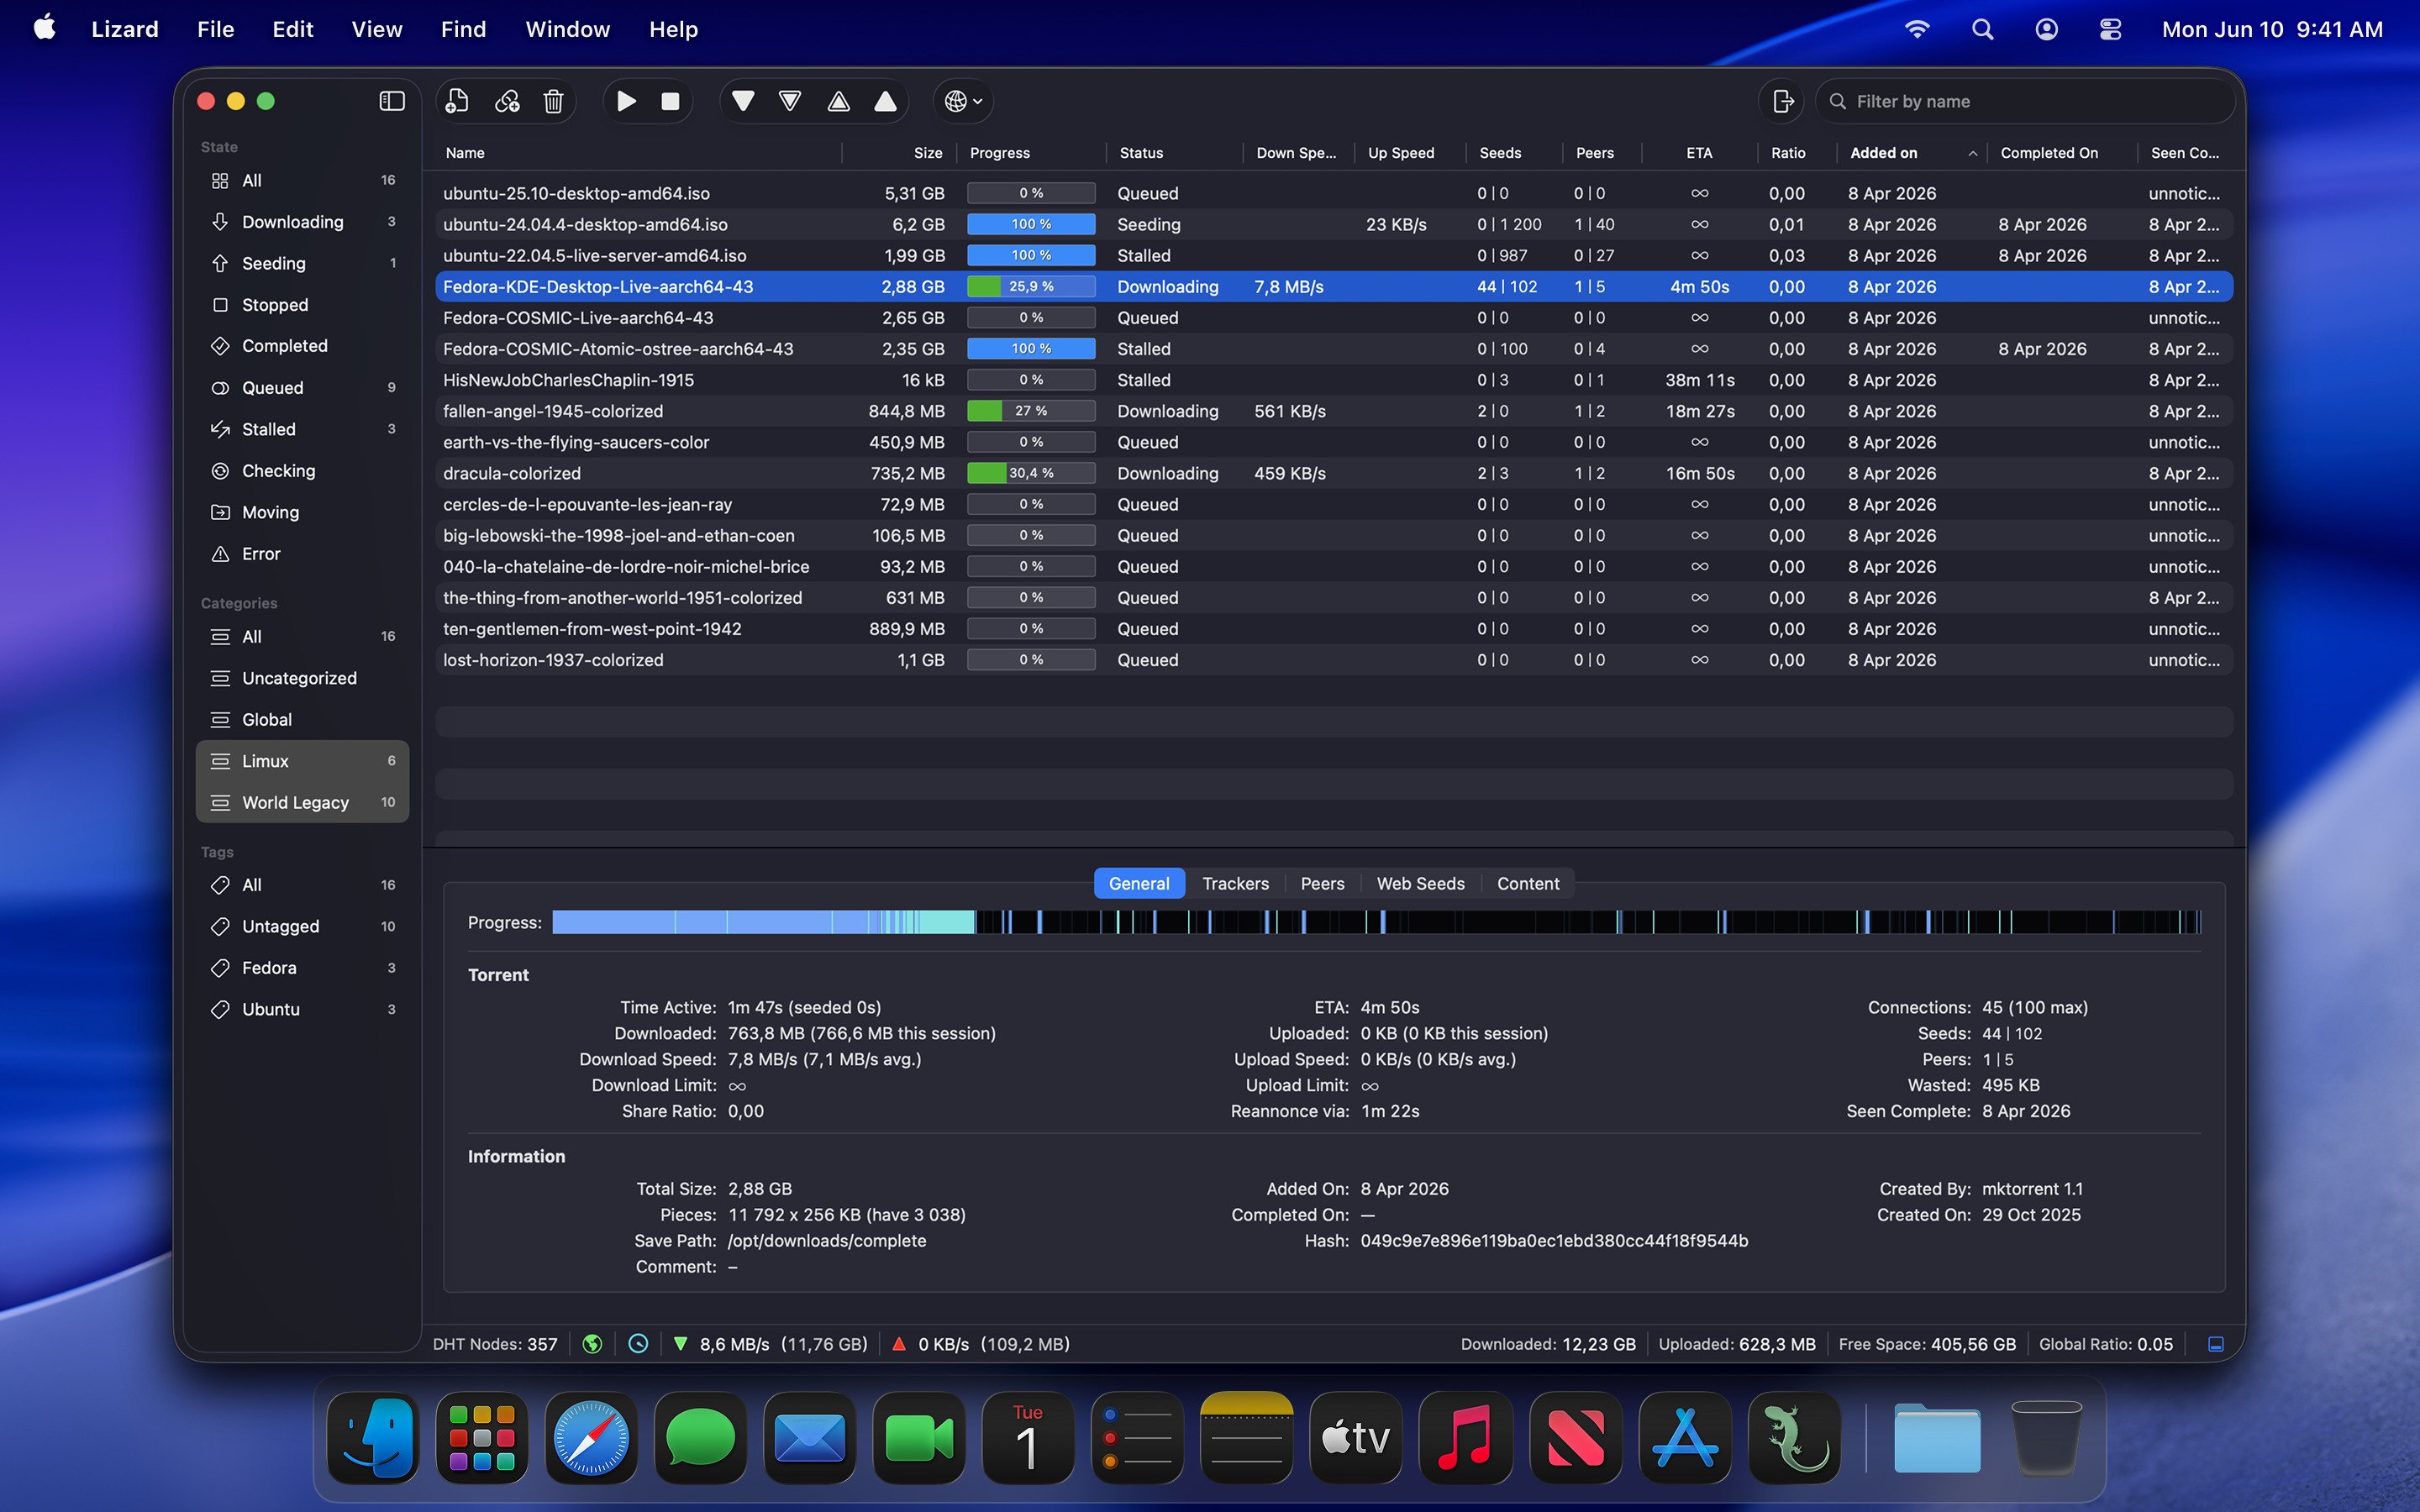The height and width of the screenshot is (1512, 2420).
Task: Click the solid down-triangle move-to-bottom icon
Action: coord(743,101)
